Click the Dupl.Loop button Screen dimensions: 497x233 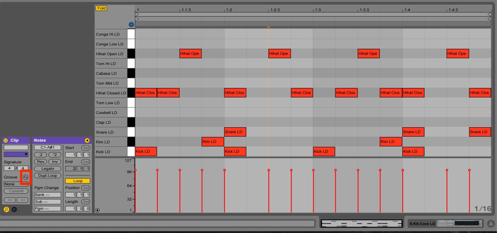(48, 176)
